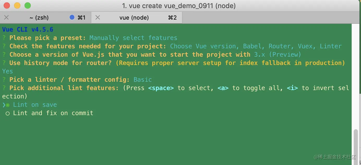Switch to the ~ (zsh) tab
The image size is (361, 165).
pos(39,17)
